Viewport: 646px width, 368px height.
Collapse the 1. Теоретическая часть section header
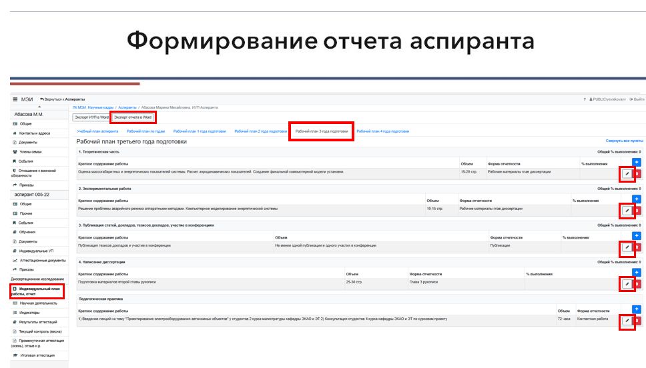click(99, 152)
